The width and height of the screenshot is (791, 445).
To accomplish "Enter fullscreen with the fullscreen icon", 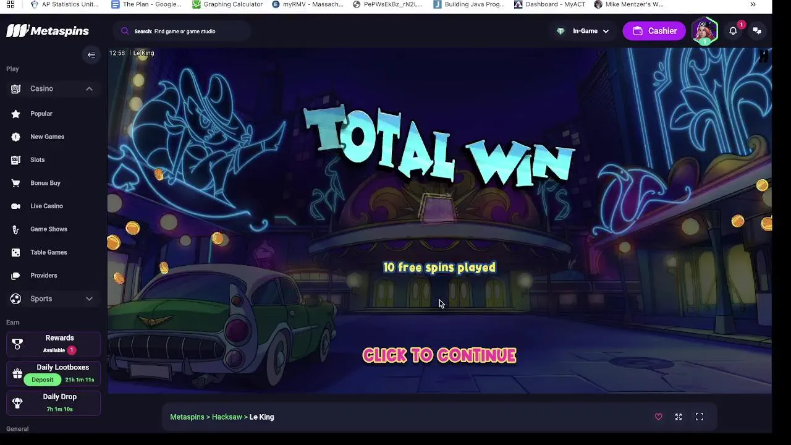I will (700, 417).
